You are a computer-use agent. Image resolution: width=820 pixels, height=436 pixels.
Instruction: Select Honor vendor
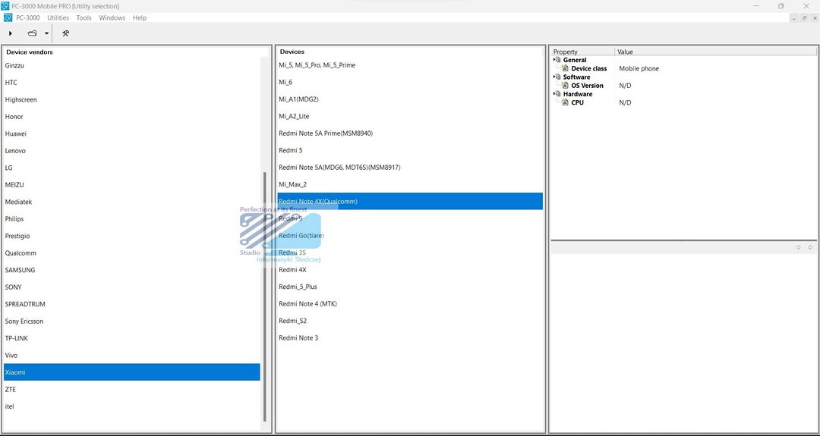coord(132,117)
